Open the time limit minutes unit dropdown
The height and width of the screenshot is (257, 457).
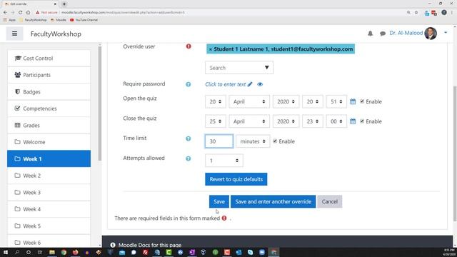(253, 141)
